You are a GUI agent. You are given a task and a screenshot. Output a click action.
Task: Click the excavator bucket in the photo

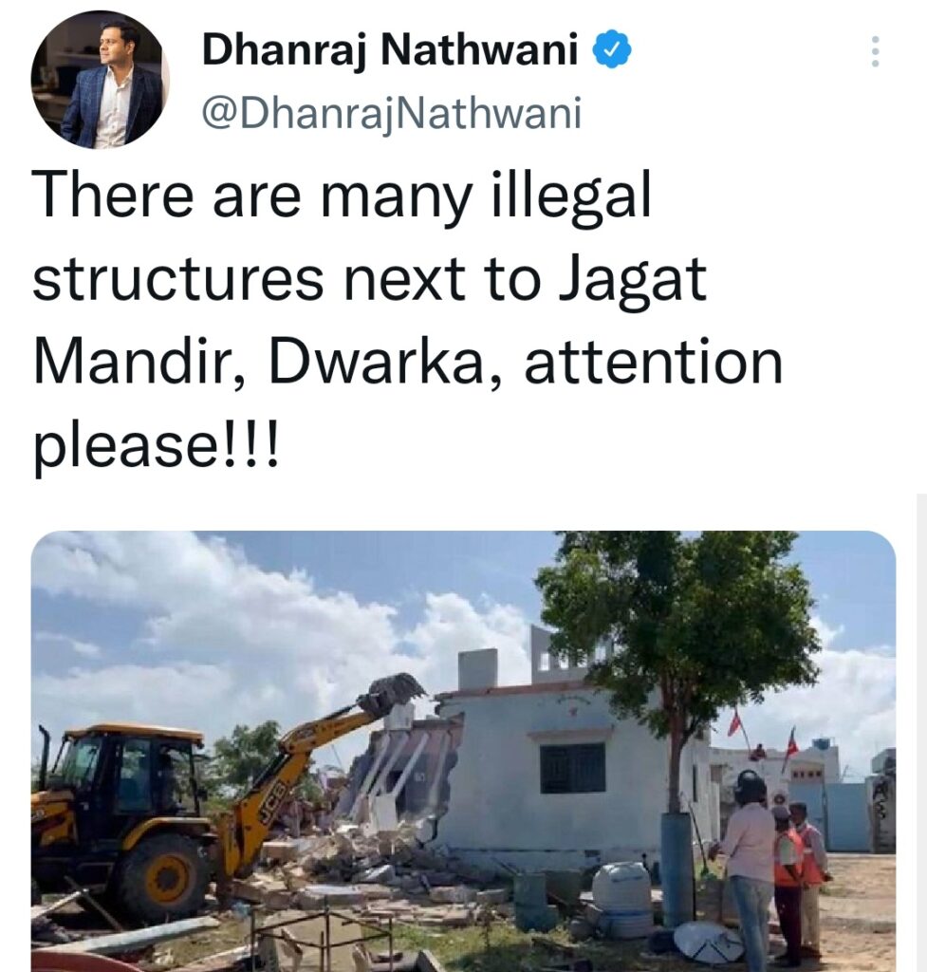tap(390, 692)
